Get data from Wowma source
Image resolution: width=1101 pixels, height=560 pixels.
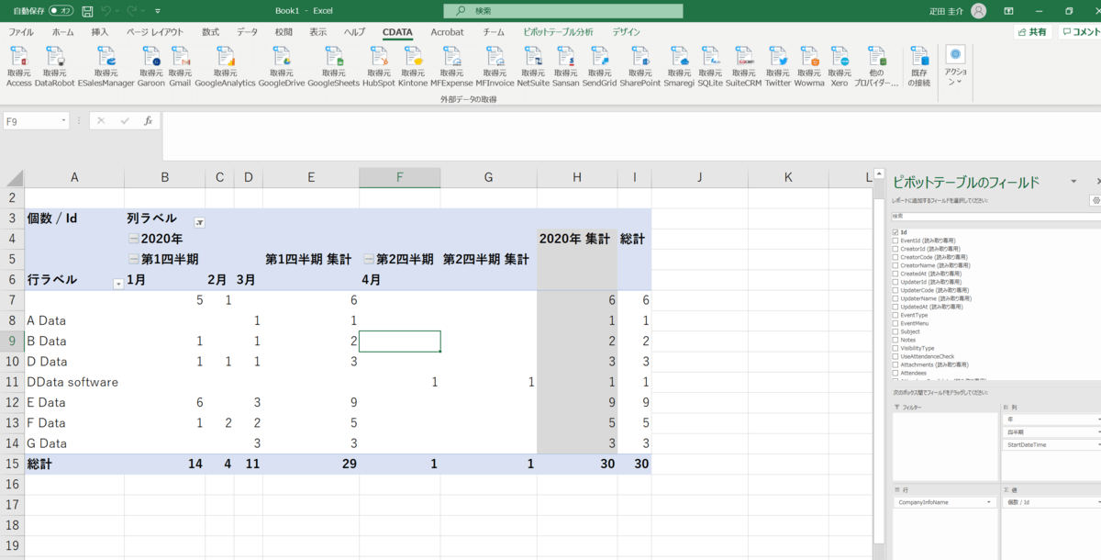point(809,67)
